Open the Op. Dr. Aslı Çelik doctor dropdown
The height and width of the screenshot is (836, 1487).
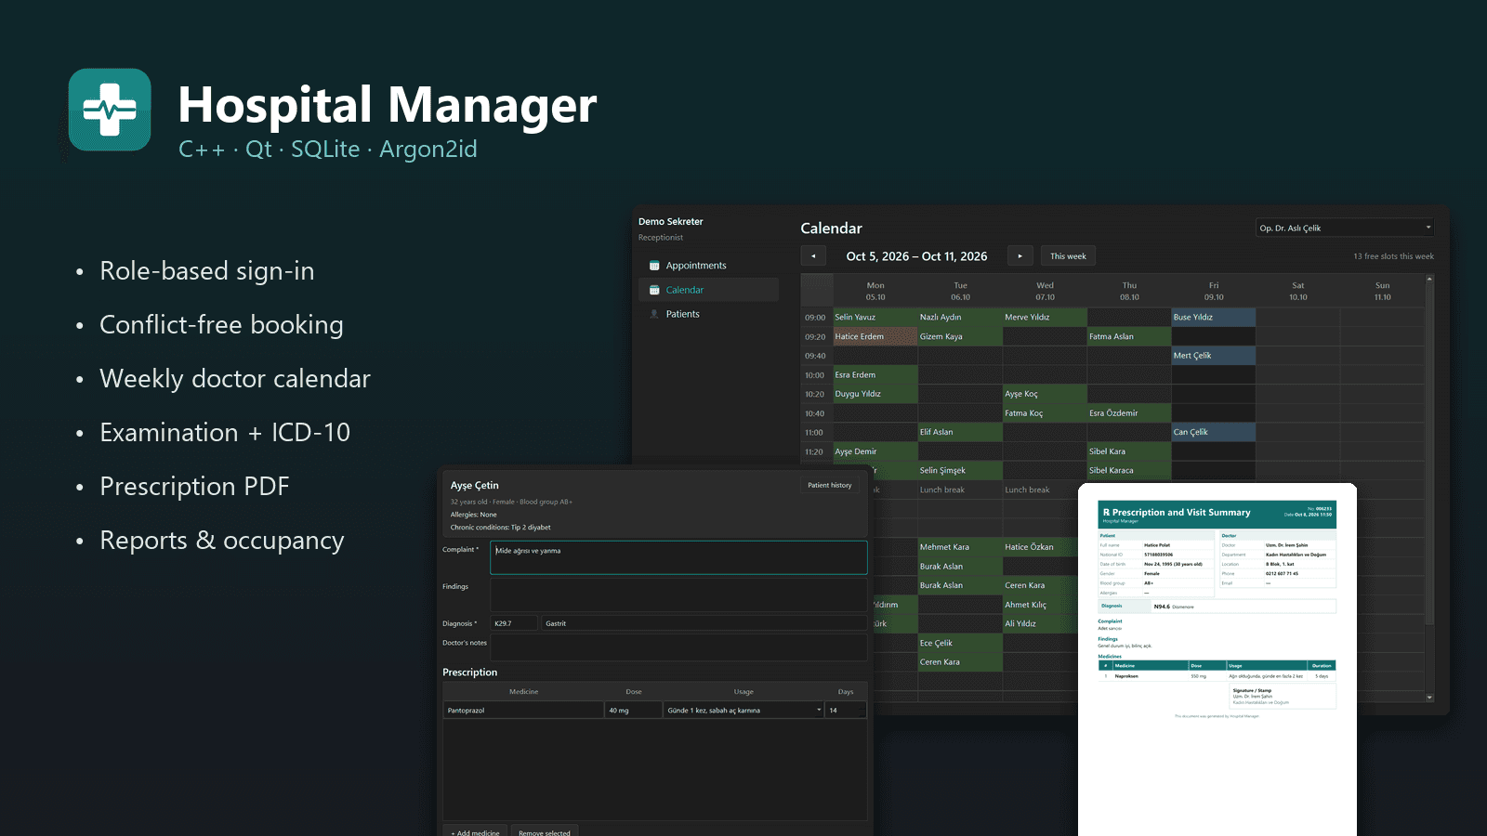1346,228
